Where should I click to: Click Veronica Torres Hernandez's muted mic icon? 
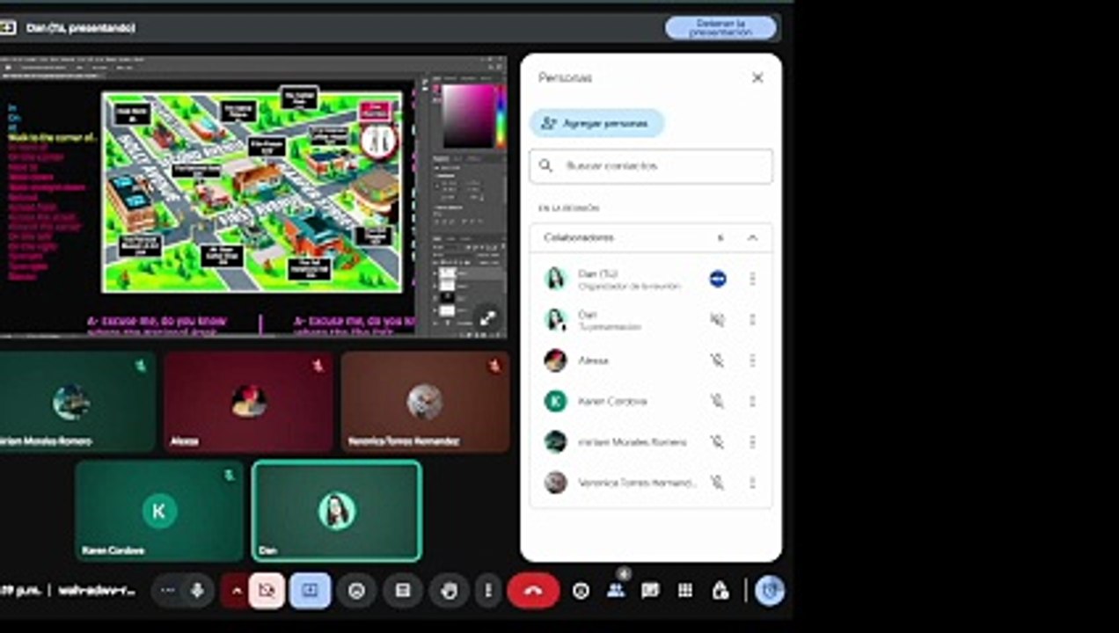718,483
